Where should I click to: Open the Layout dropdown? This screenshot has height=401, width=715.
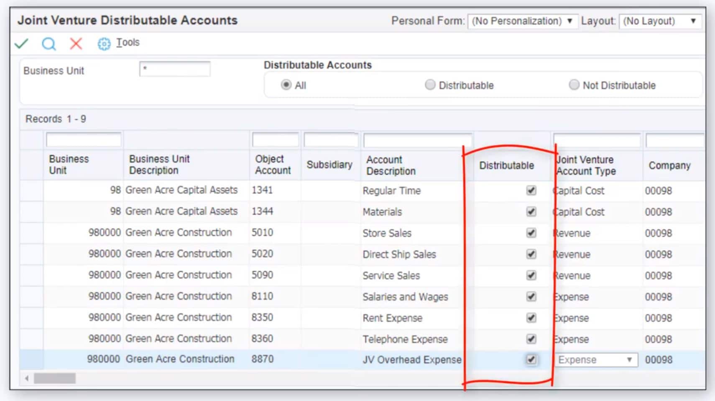pyautogui.click(x=694, y=21)
